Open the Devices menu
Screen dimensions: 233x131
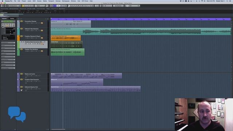(58, 1)
